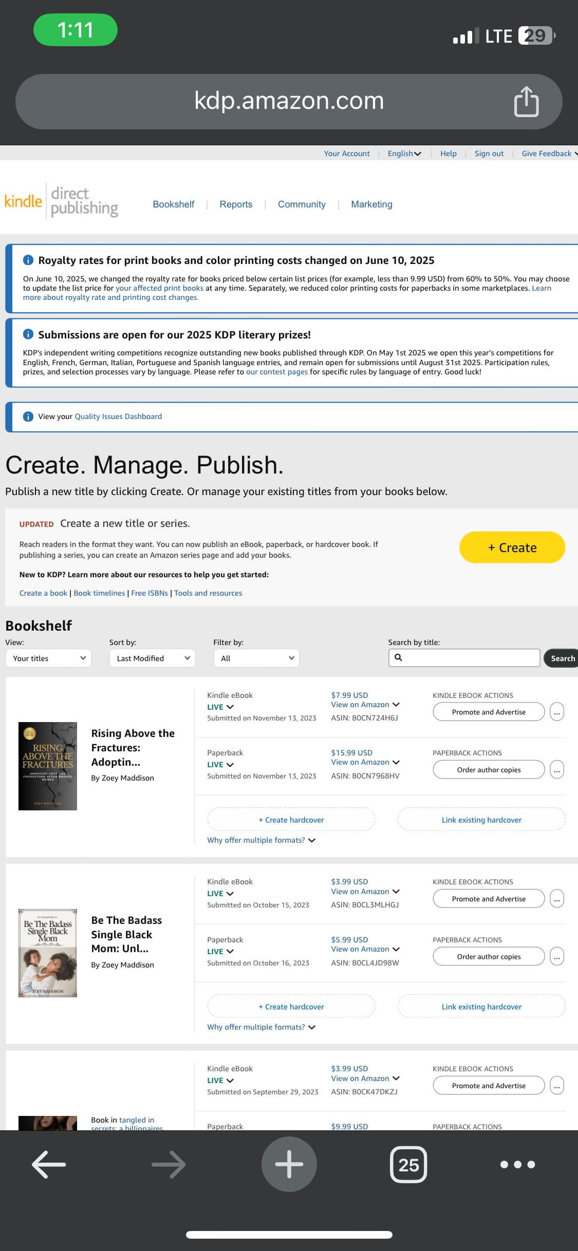This screenshot has width=578, height=1251.
Task: Click the magnifier icon in title search
Action: click(398, 657)
